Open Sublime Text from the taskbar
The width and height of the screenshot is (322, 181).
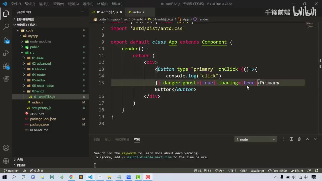[81, 177]
